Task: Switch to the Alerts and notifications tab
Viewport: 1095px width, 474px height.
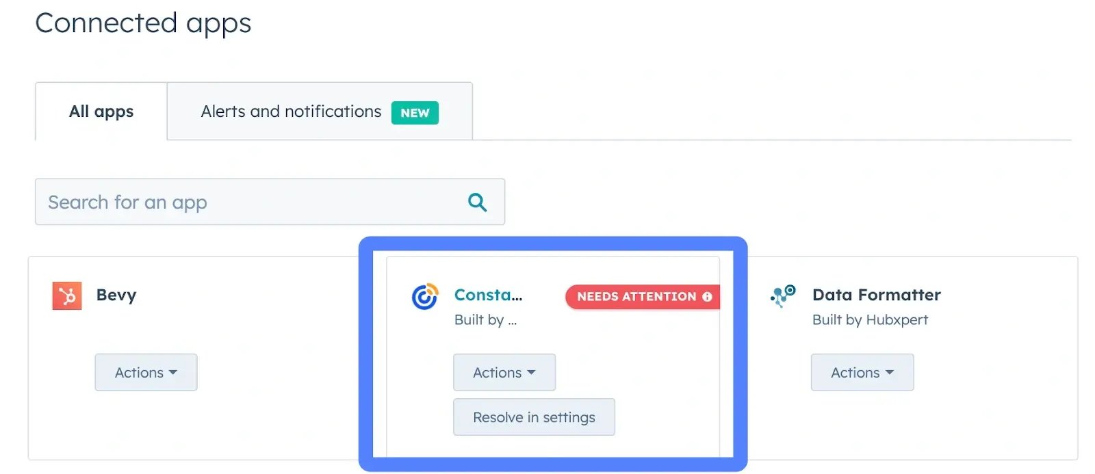Action: pyautogui.click(x=290, y=111)
